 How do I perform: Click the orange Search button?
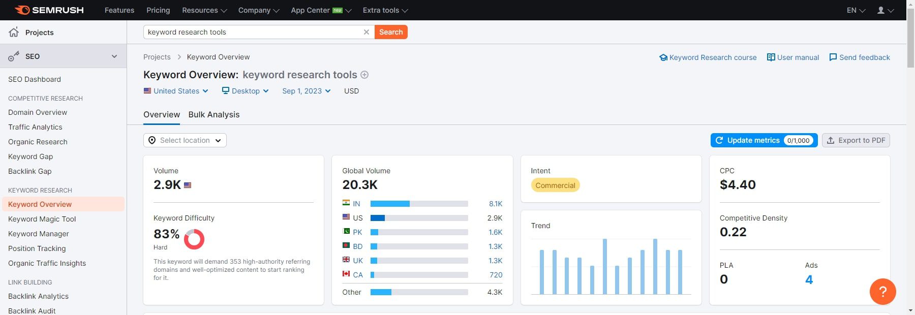click(x=391, y=32)
